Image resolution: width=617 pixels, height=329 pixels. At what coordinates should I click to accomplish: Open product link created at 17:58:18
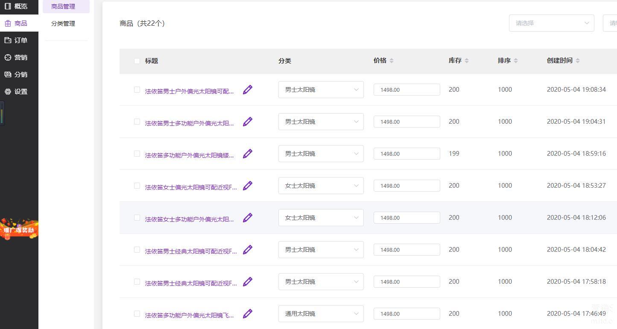pyautogui.click(x=190, y=283)
